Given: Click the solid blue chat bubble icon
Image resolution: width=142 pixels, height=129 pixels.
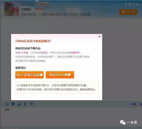Looking at the screenshot, I should point(13,104).
